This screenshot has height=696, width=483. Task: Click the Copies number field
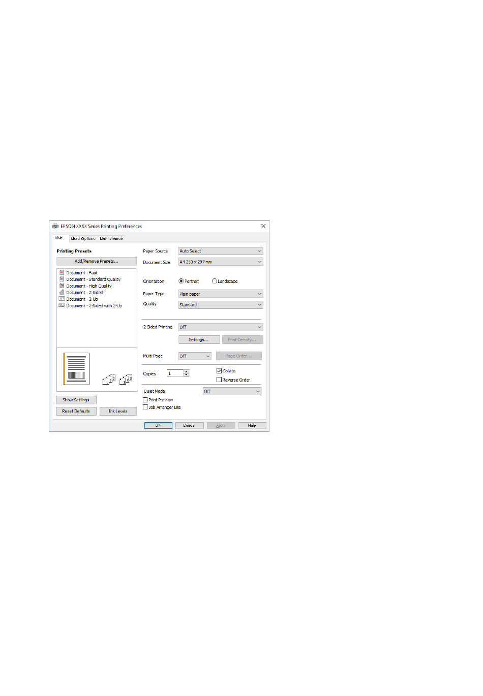pos(175,373)
